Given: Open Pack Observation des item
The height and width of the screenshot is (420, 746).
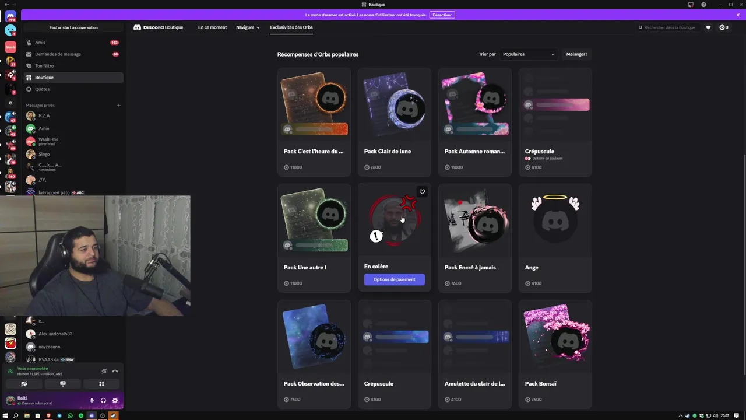Looking at the screenshot, I should click(x=314, y=354).
